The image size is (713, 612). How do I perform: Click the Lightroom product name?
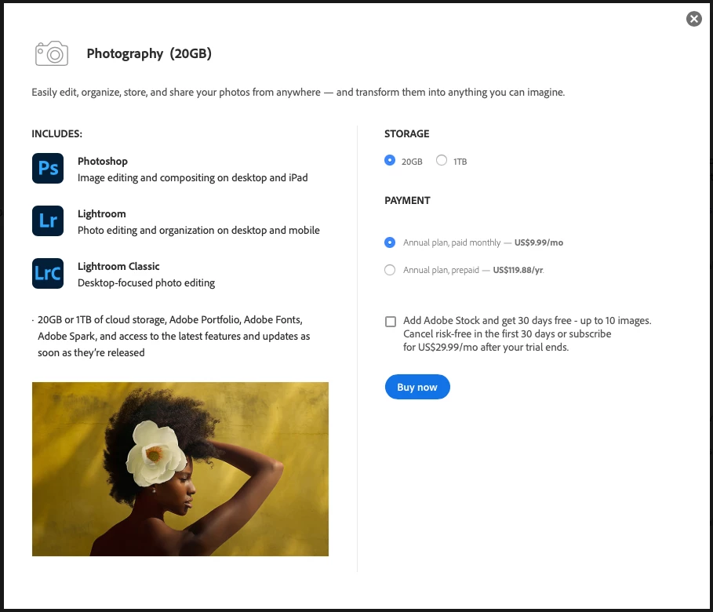point(102,214)
